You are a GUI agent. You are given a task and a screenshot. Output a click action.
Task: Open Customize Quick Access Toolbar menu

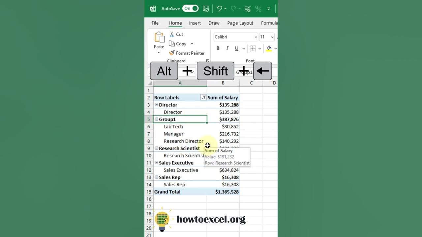point(269,9)
